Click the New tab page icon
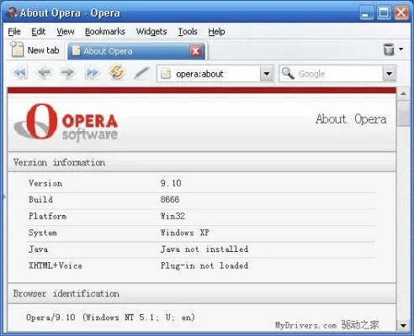Image resolution: width=414 pixels, height=336 pixels. pos(17,50)
